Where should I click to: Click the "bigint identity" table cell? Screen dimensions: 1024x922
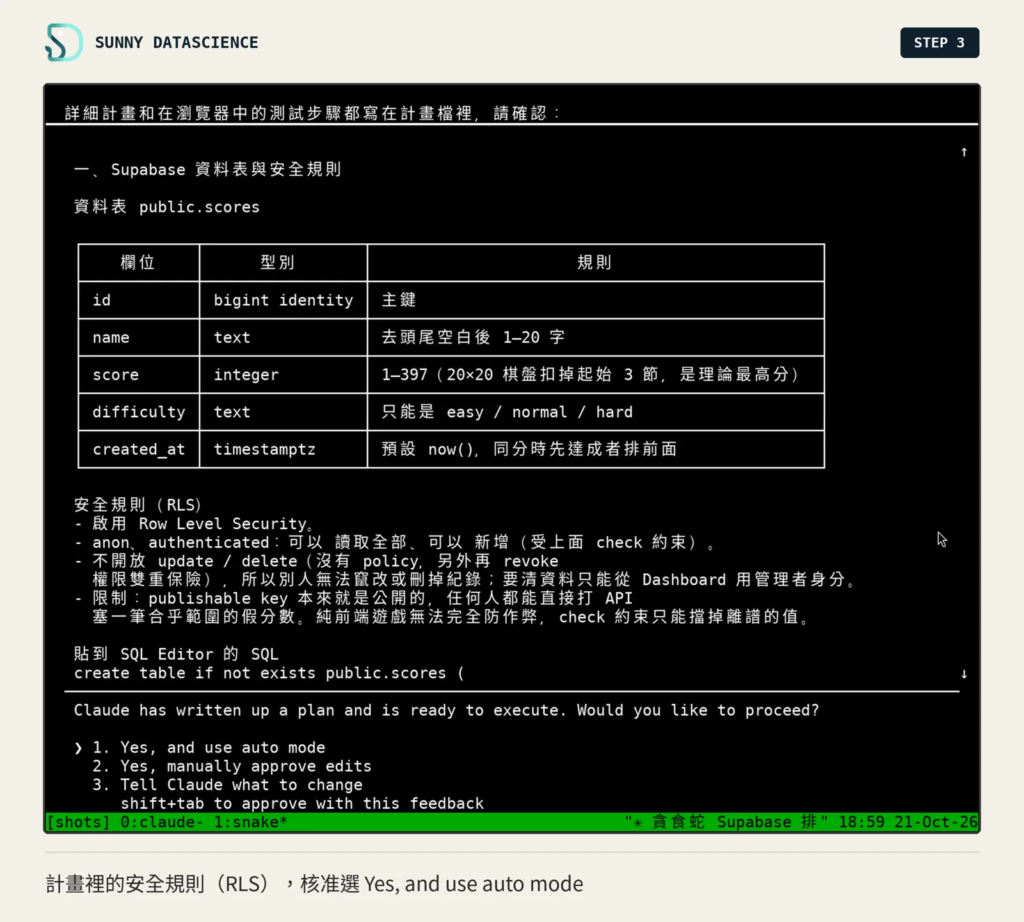pos(284,300)
